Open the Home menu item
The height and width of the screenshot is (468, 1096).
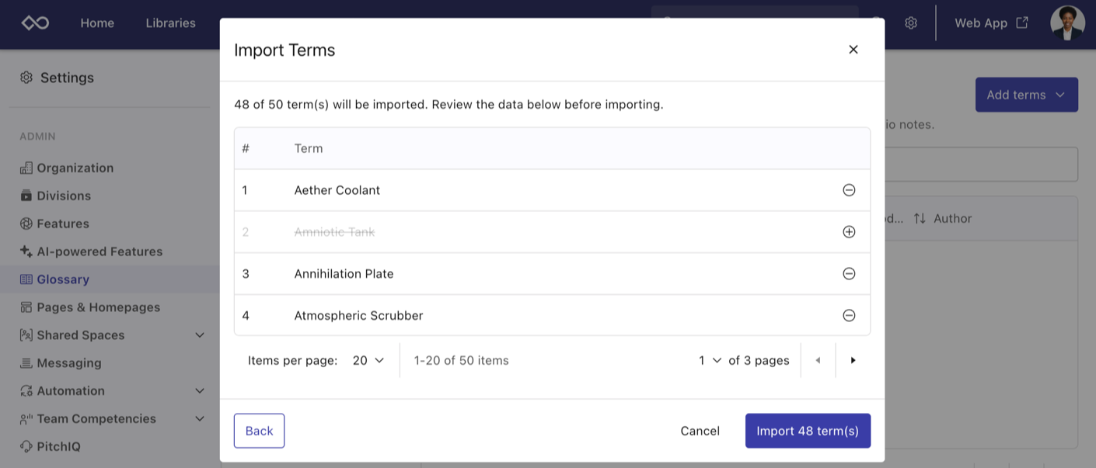97,23
